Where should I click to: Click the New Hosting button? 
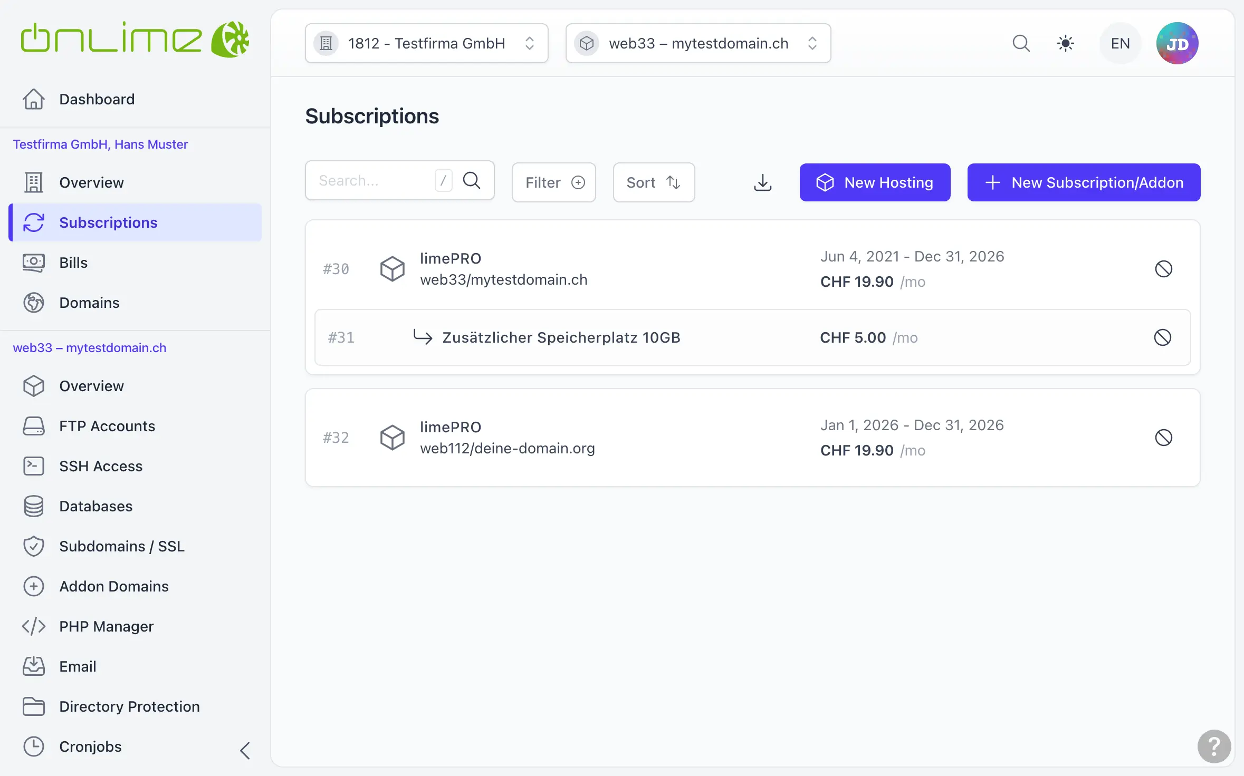tap(875, 182)
